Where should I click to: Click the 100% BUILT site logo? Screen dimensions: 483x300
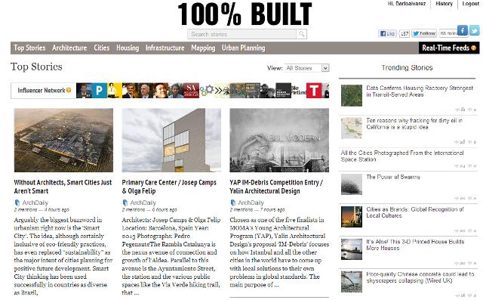[245, 14]
